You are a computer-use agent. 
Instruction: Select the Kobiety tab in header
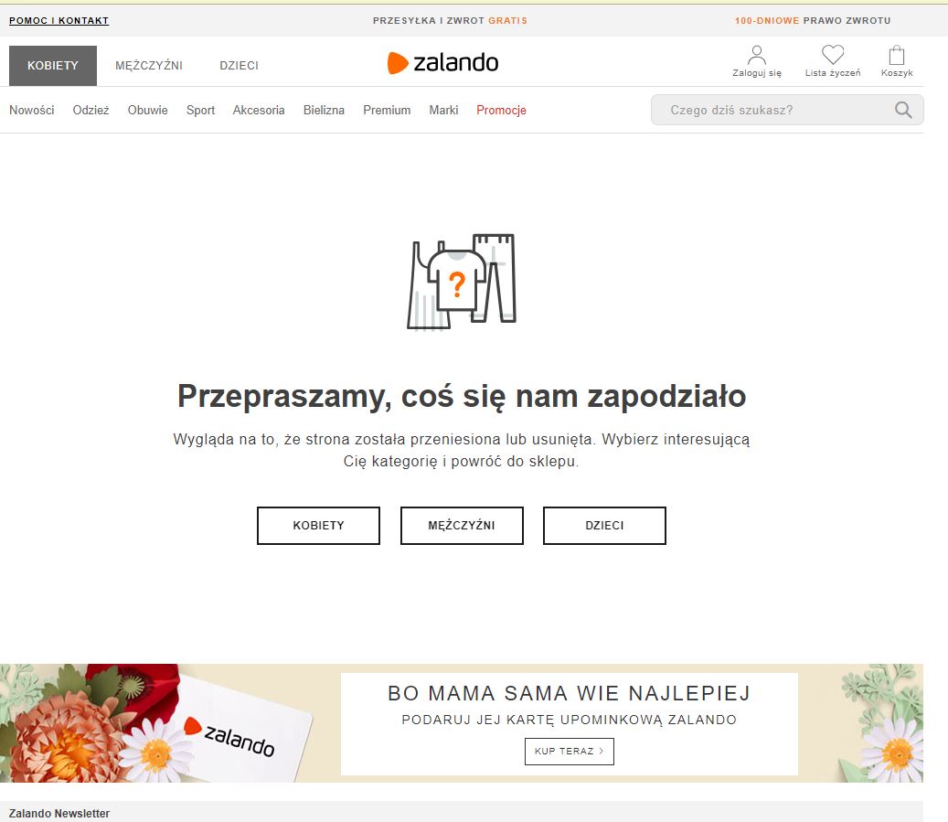pyautogui.click(x=53, y=66)
